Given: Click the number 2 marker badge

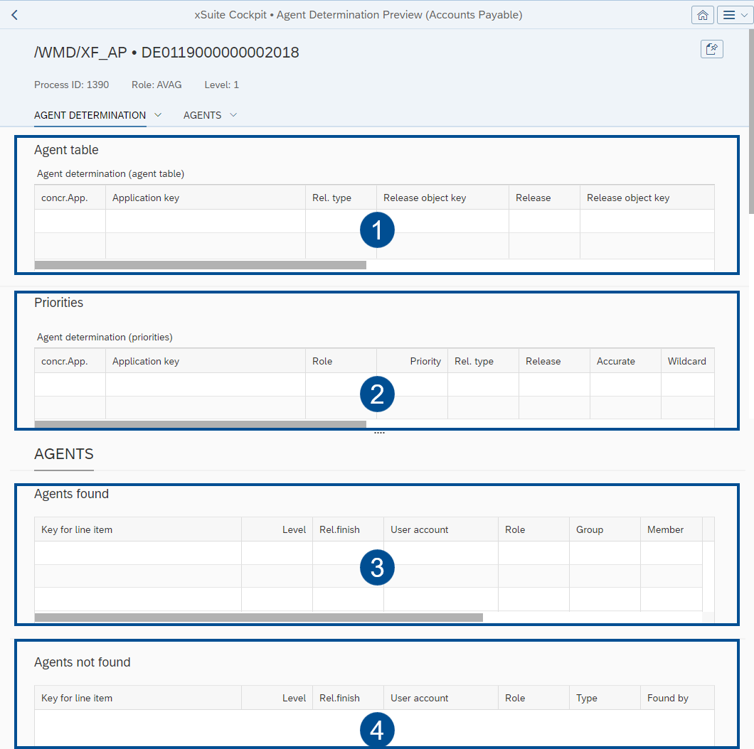Looking at the screenshot, I should pos(377,394).
